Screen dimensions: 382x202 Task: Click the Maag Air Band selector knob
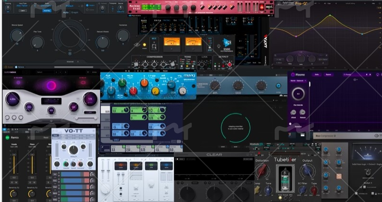tap(171, 85)
